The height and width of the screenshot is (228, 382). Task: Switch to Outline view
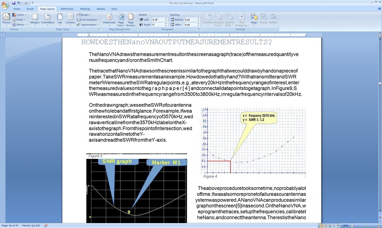334,225
